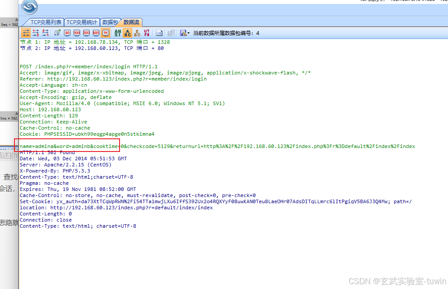This screenshot has height=289, width=448.
Task: Click the Set-Cookie: yx_auth response line
Action: coord(216,201)
